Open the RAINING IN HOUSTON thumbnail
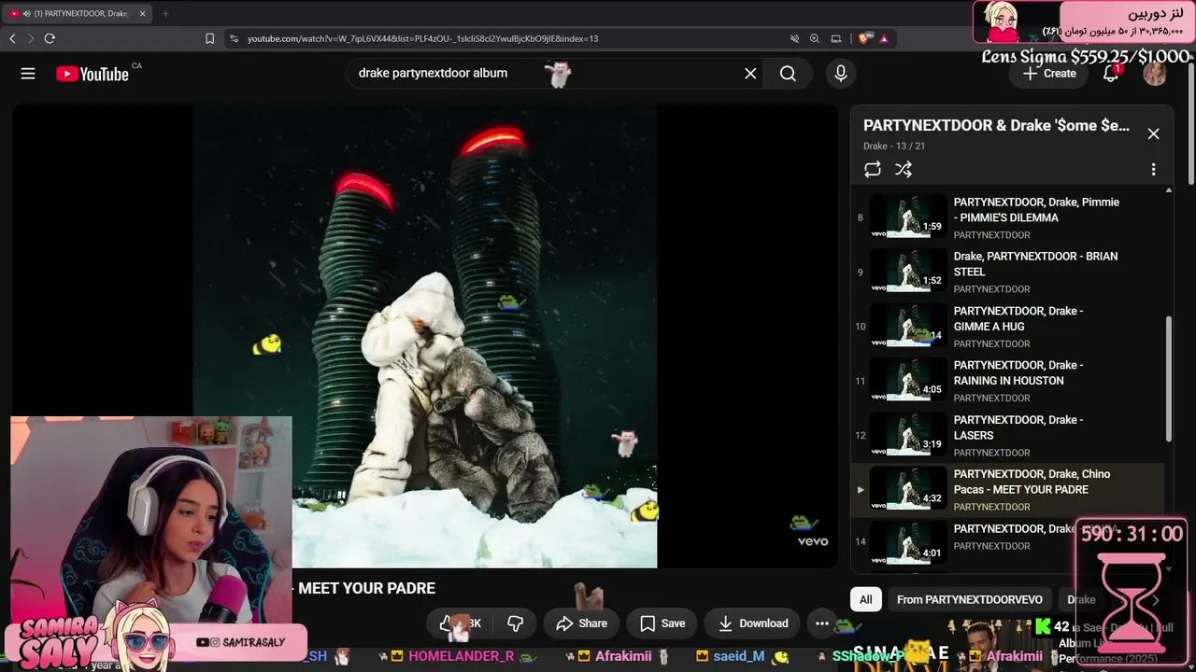This screenshot has height=672, width=1196. point(907,380)
